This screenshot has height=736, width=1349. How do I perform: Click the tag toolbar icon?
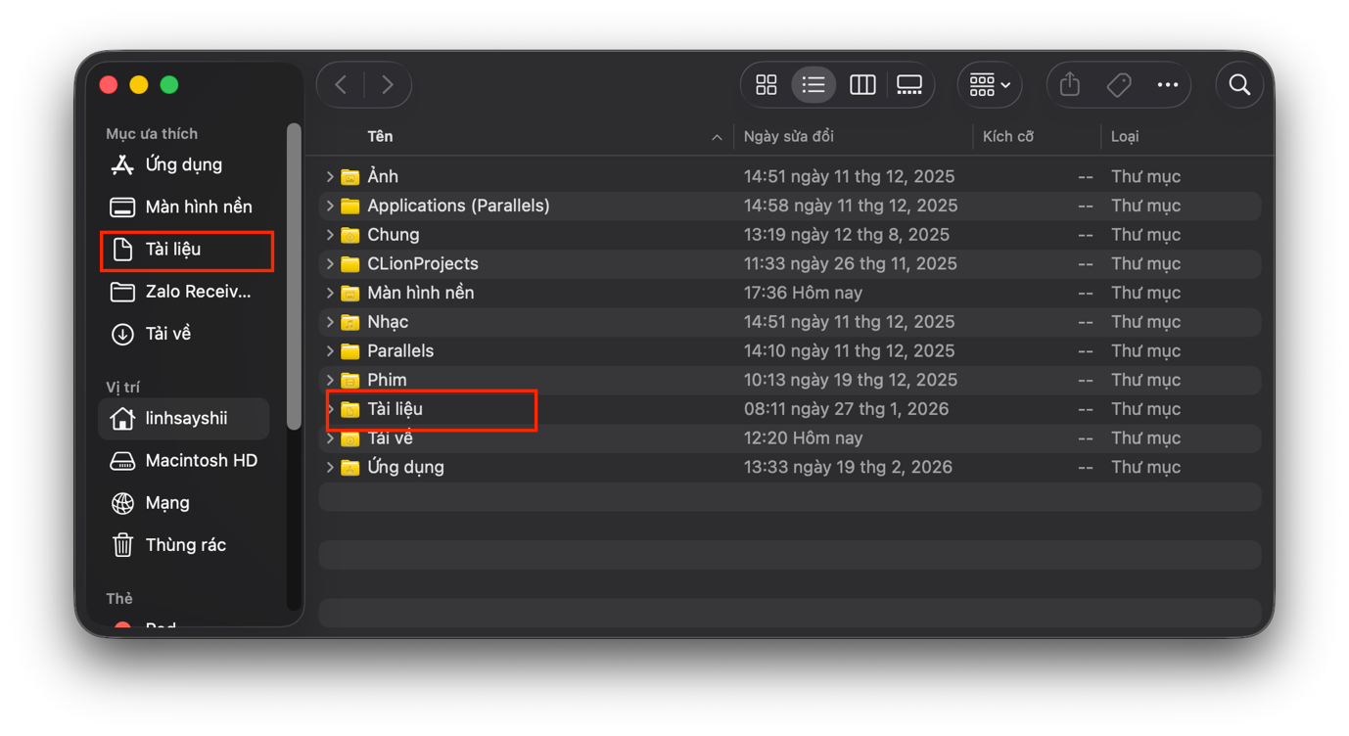point(1119,85)
